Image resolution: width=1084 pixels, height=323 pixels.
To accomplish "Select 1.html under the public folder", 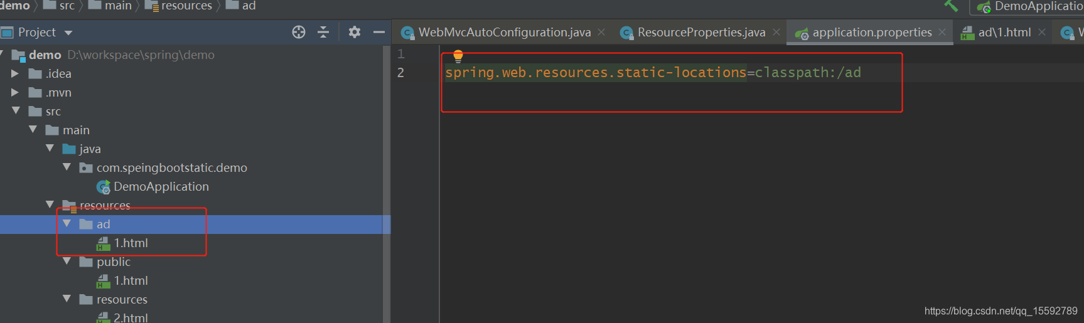I will [131, 281].
